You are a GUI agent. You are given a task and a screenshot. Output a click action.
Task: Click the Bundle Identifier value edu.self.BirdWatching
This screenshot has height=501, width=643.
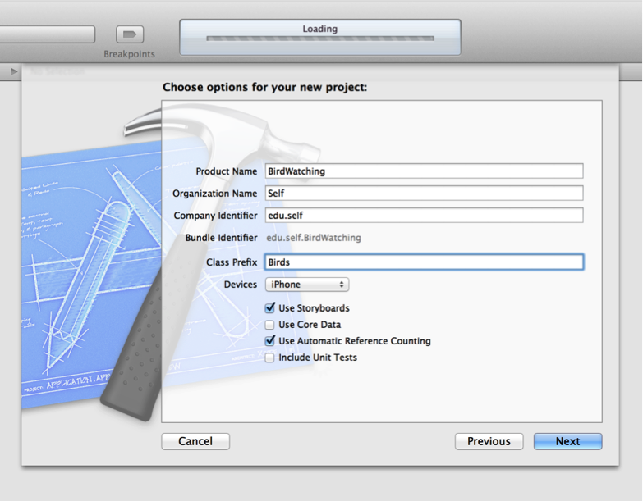tap(314, 238)
